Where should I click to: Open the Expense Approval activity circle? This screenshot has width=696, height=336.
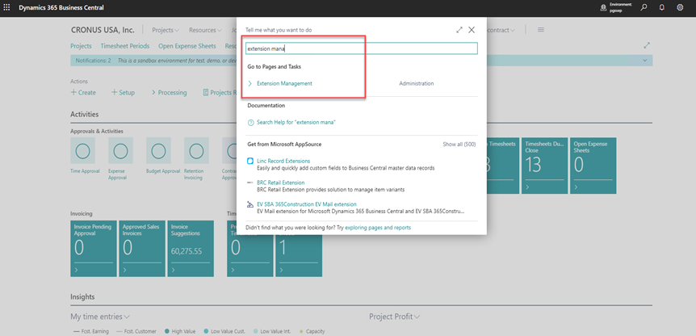[120, 151]
